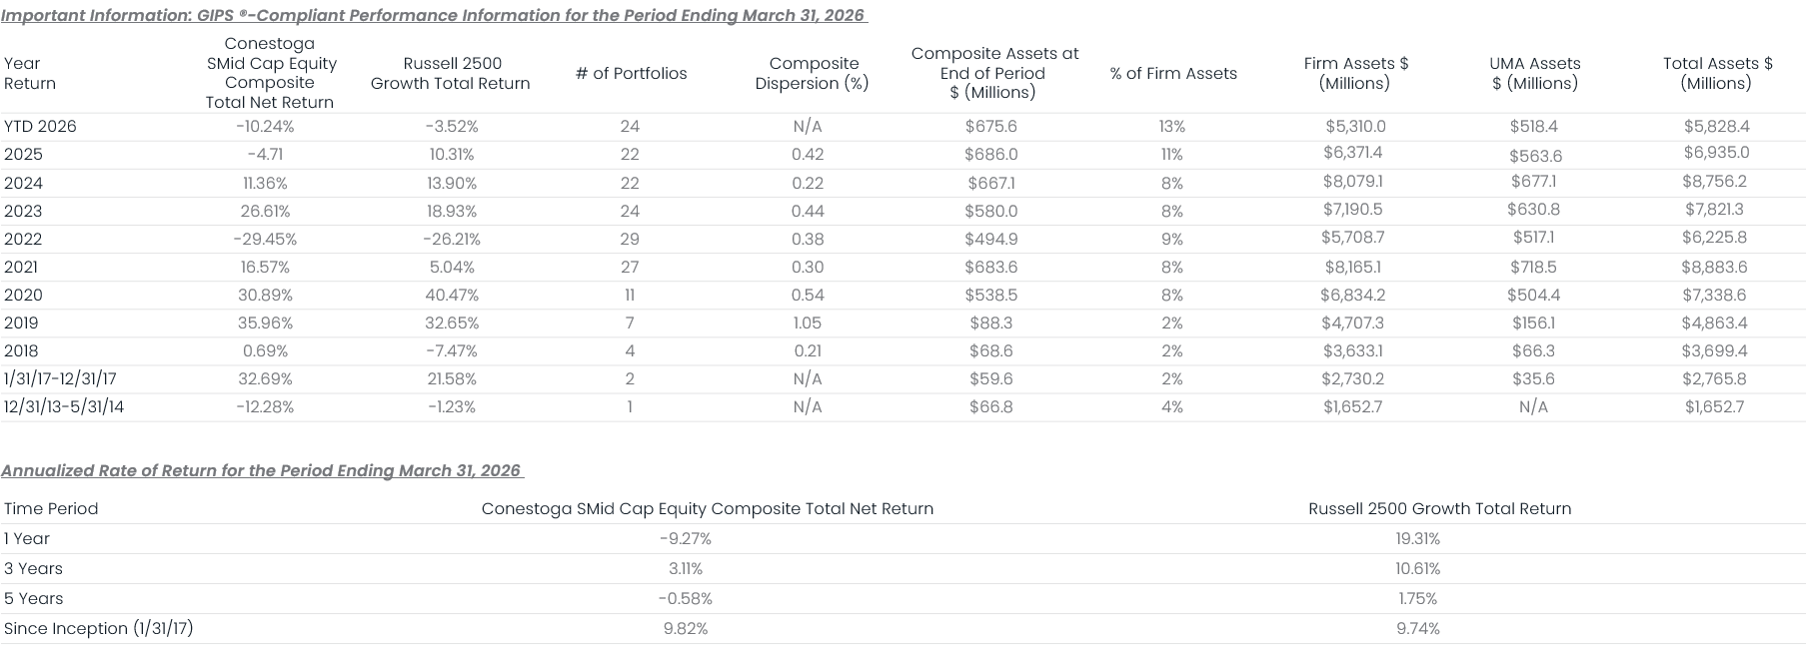This screenshot has width=1806, height=647.
Task: Click the 'Time Period' column header
Action: click(x=51, y=508)
